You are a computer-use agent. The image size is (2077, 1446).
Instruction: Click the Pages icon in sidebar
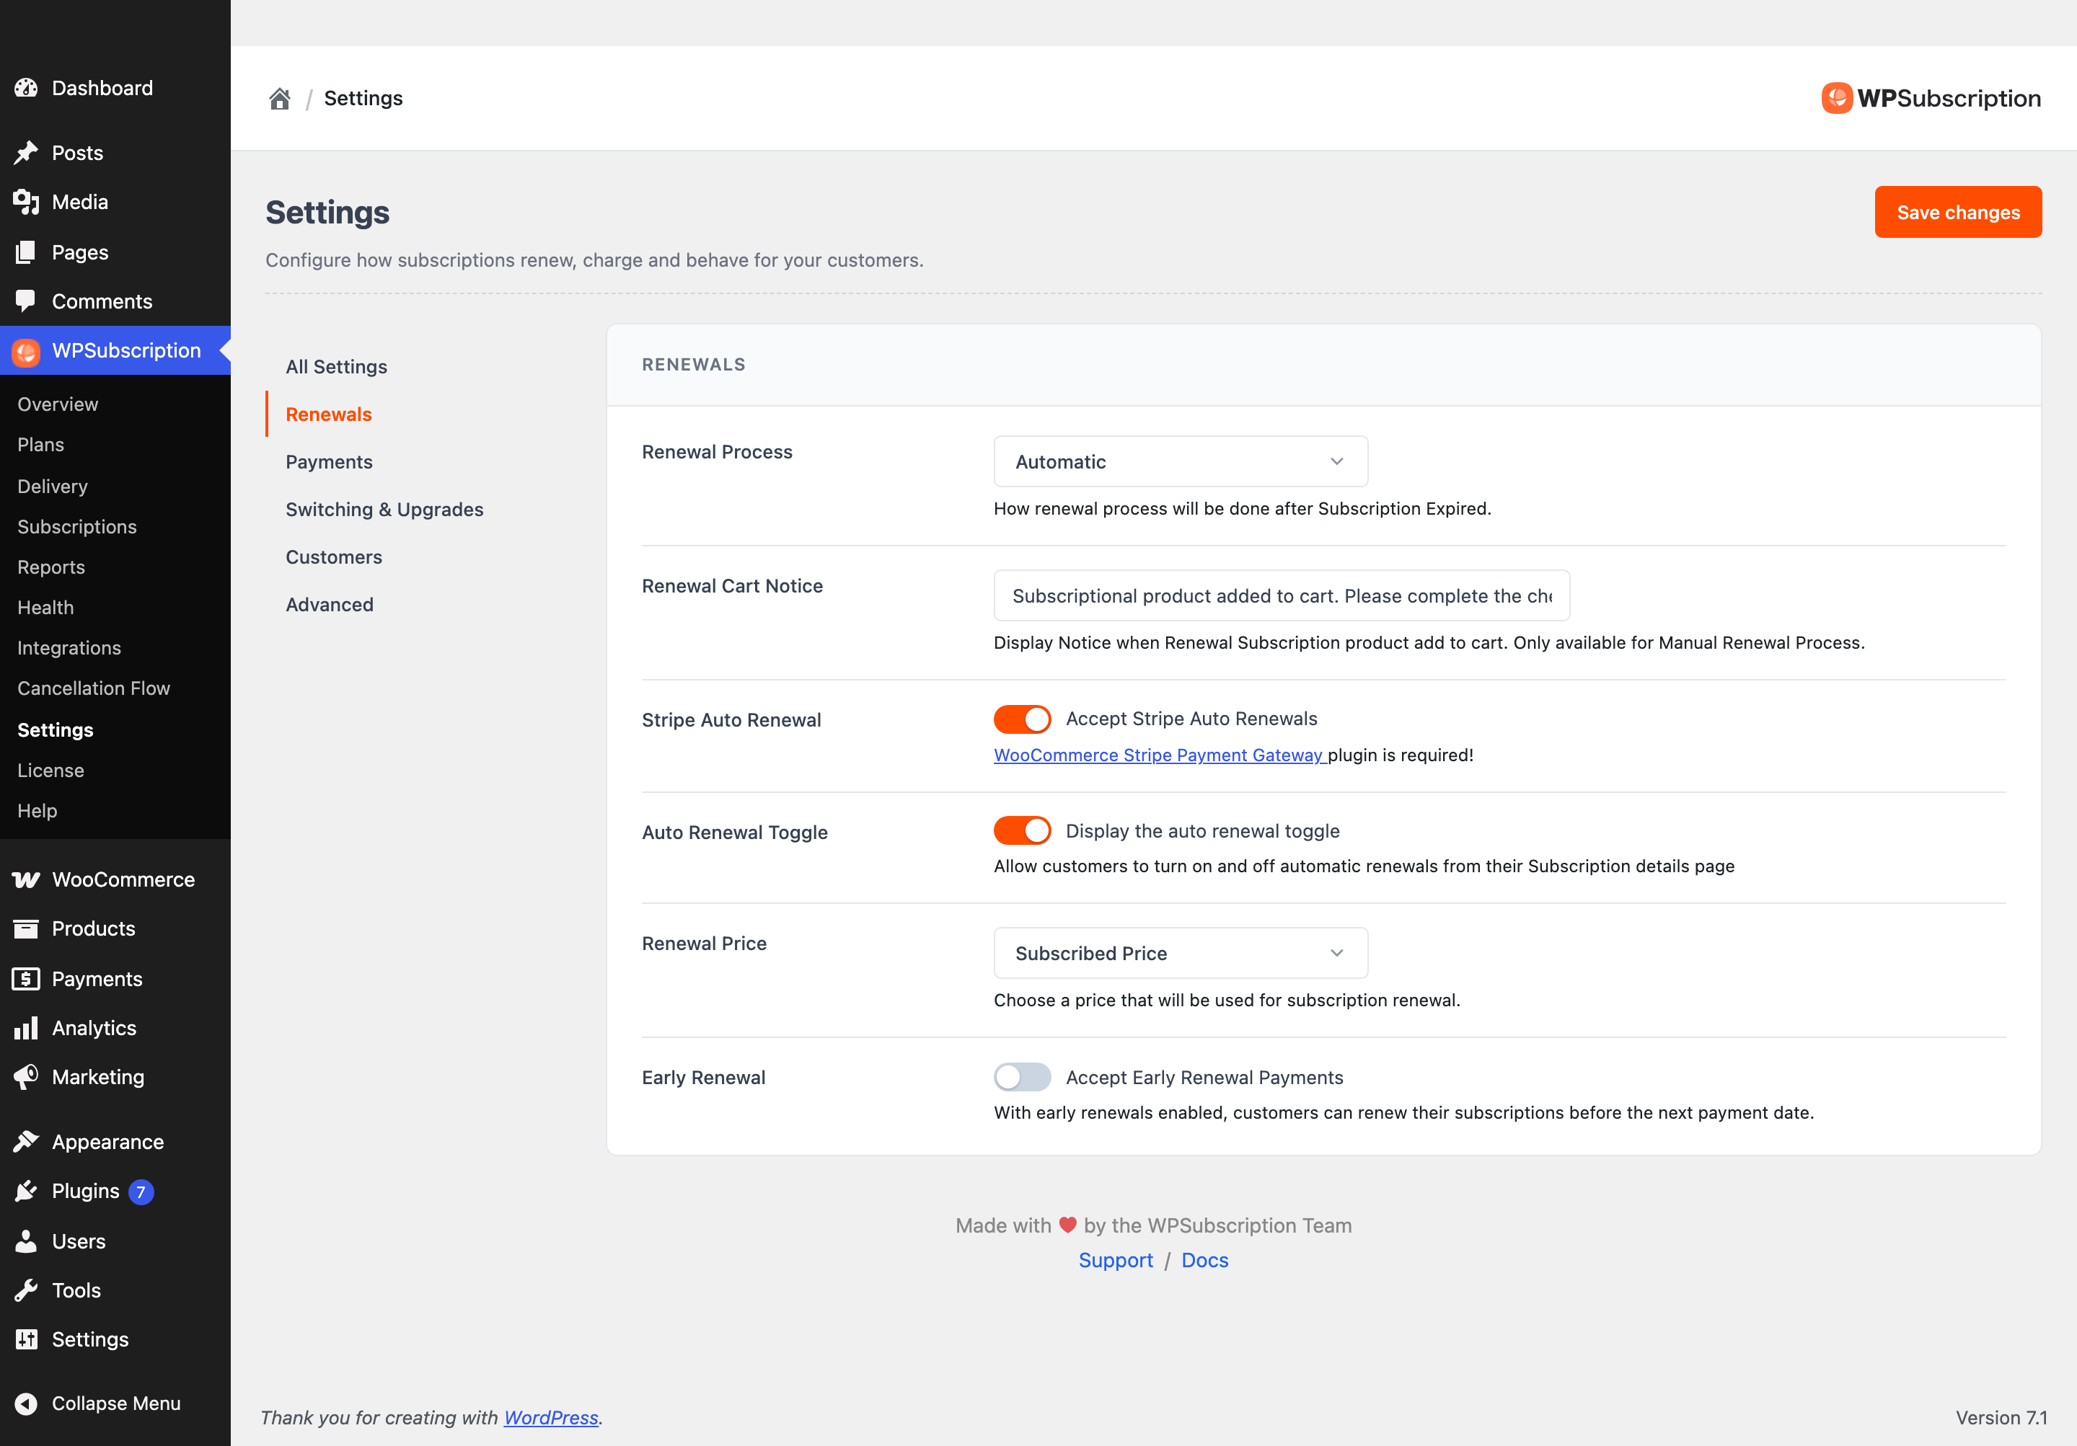(26, 252)
